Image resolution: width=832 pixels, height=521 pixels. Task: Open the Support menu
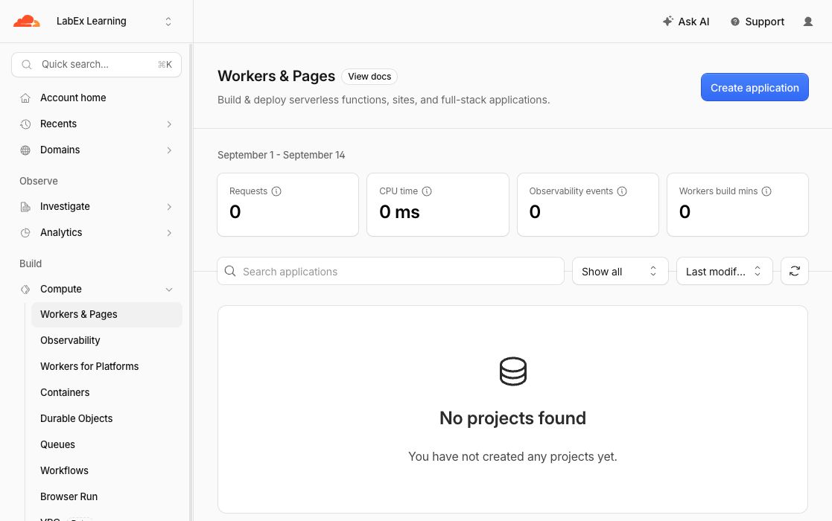[758, 22]
